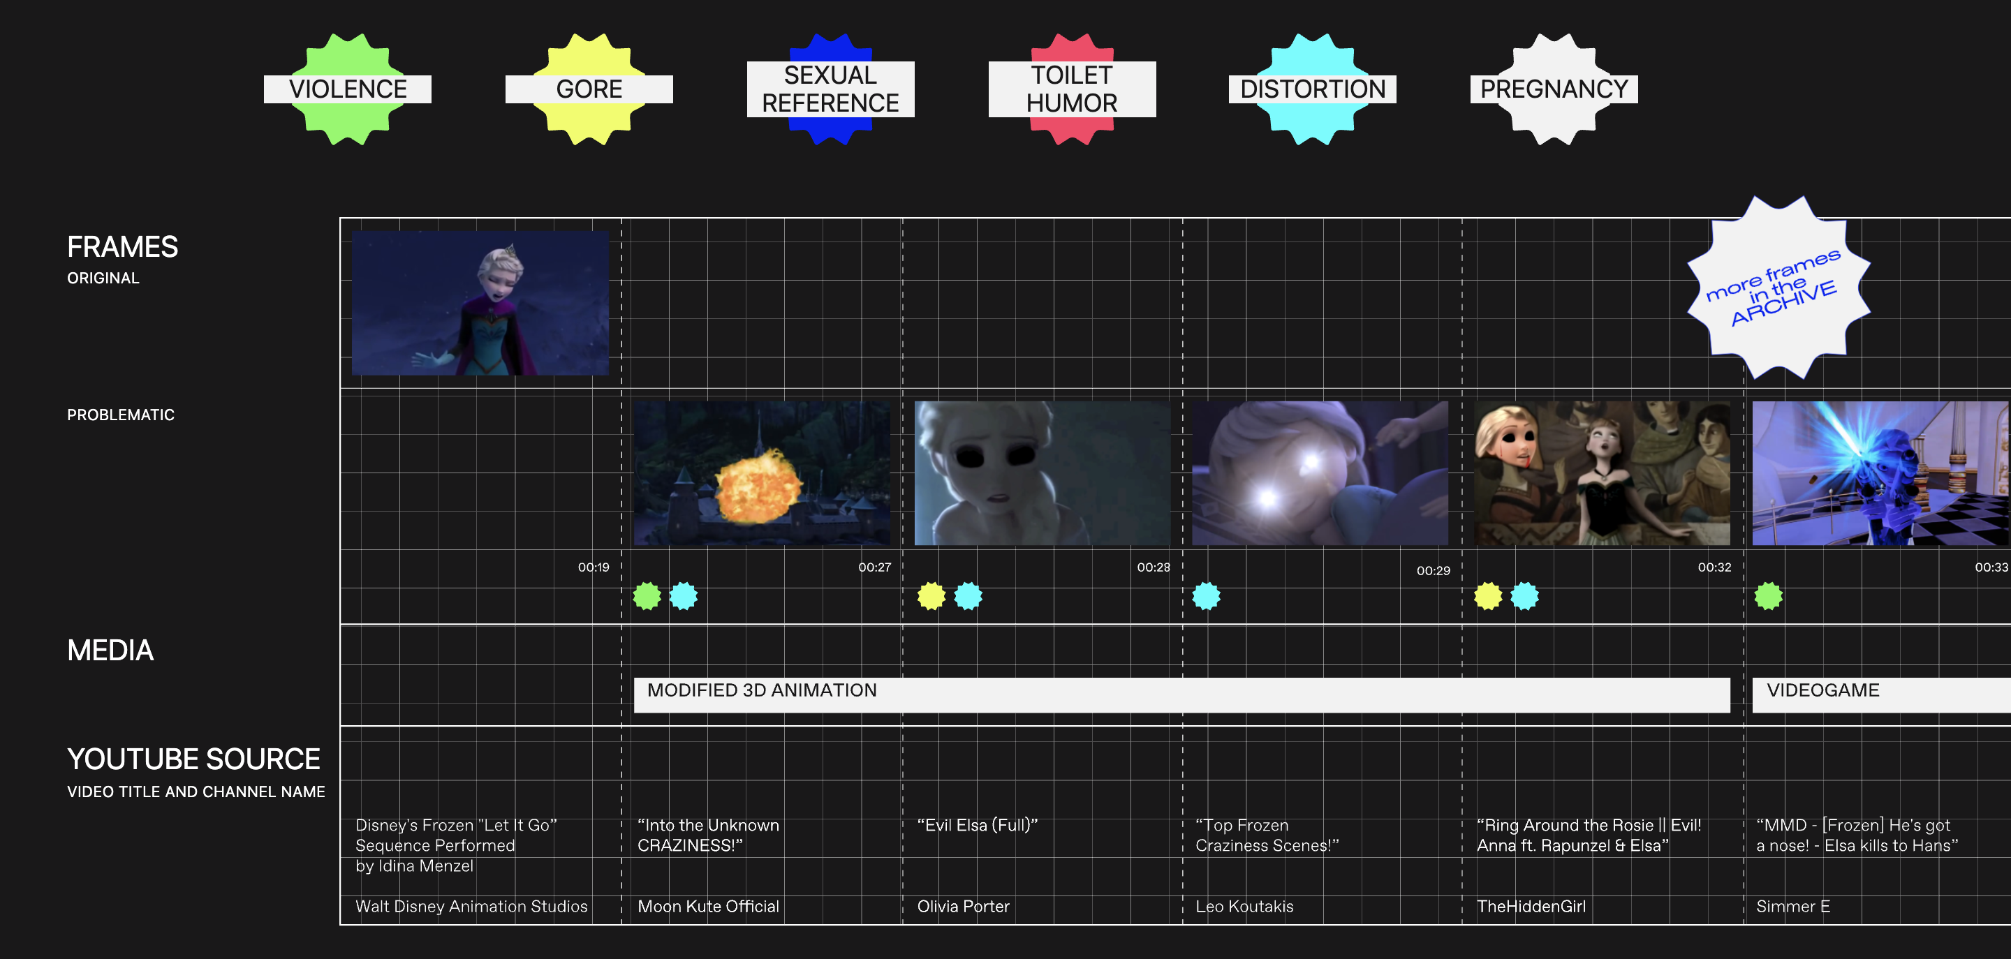
Task: Select the Videogame media bar
Action: (x=1880, y=694)
